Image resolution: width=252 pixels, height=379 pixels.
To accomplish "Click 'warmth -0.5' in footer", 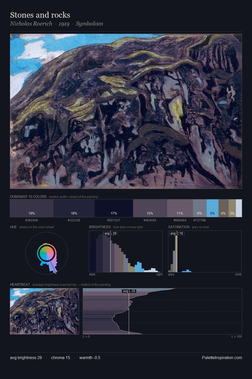I will pyautogui.click(x=90, y=358).
